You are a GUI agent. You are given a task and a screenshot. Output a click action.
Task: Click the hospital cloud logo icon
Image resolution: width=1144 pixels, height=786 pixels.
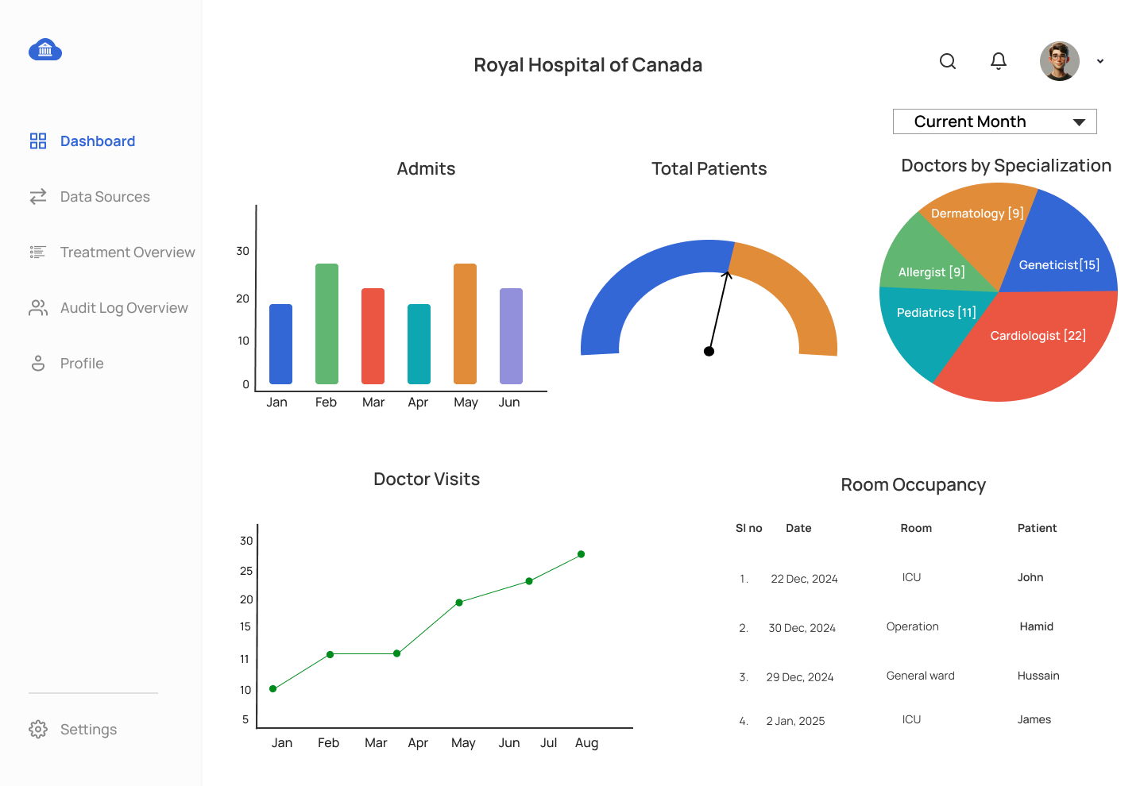click(x=45, y=50)
